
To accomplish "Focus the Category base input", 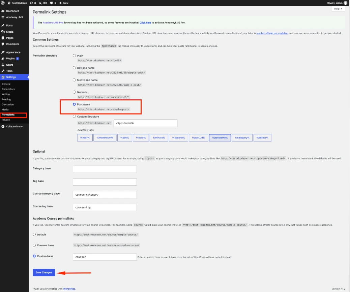I will 105,169.
